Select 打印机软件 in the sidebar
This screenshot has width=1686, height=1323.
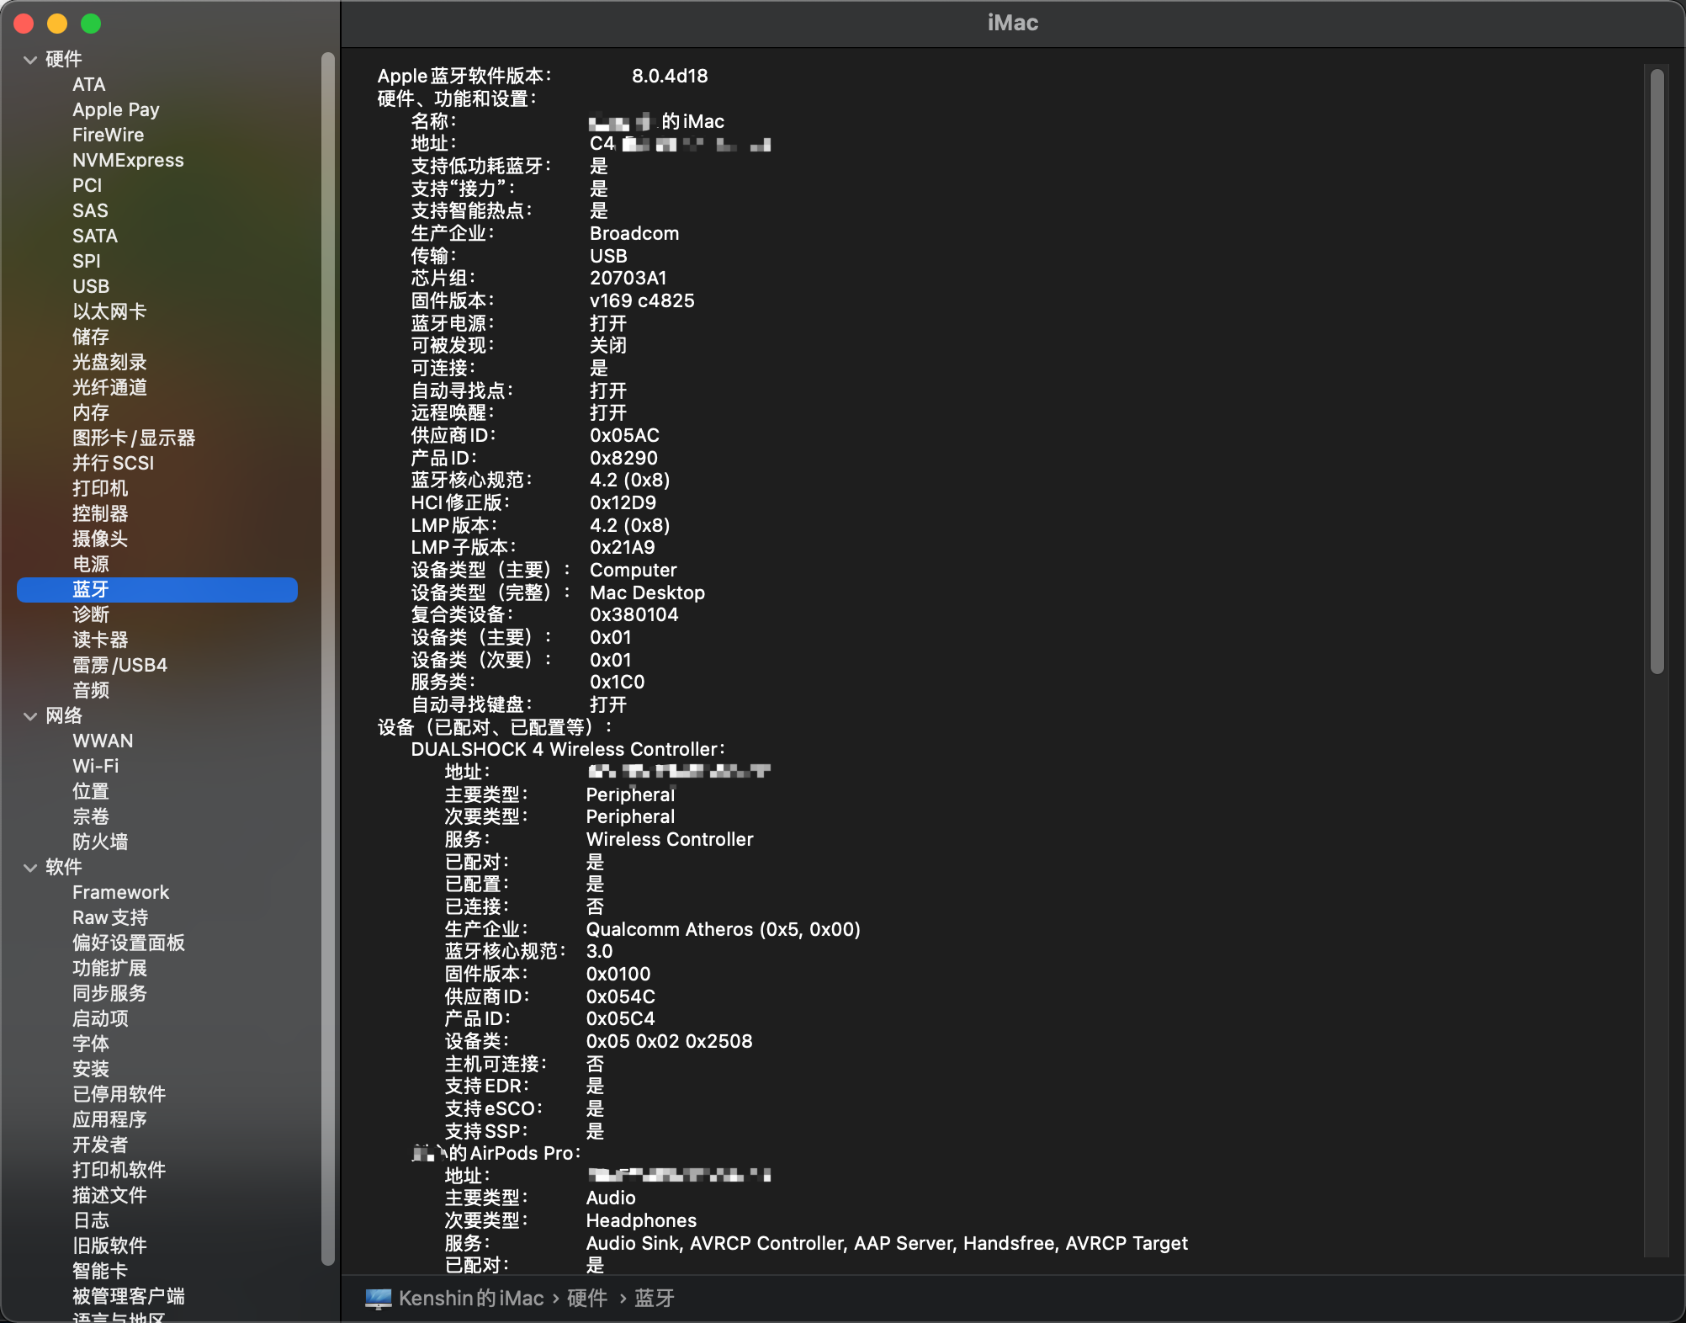tap(119, 1170)
